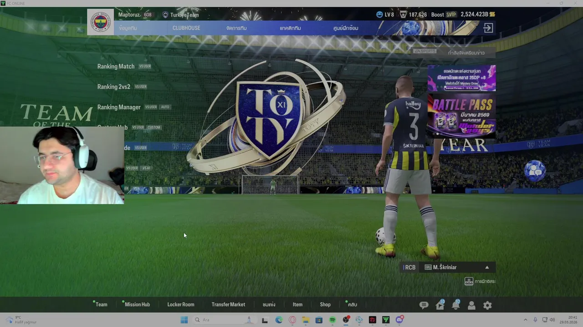Open Windows Start menu
The width and height of the screenshot is (583, 327).
tap(184, 320)
